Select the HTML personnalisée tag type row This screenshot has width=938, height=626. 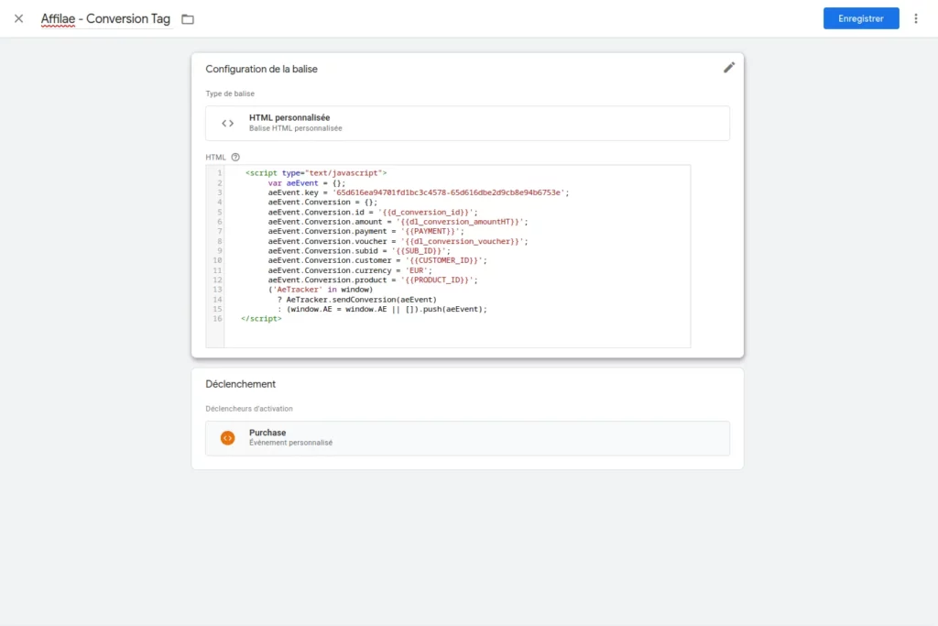[x=467, y=123]
